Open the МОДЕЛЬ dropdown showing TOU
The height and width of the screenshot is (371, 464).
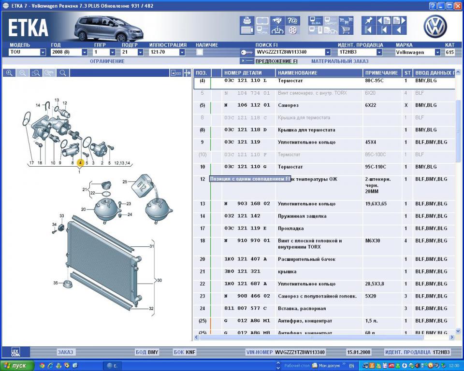tap(43, 52)
